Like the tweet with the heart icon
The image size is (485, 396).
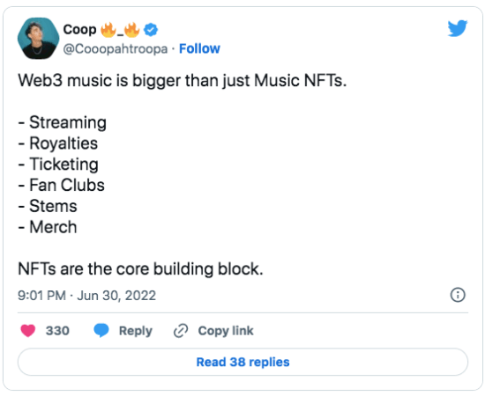[28, 331]
